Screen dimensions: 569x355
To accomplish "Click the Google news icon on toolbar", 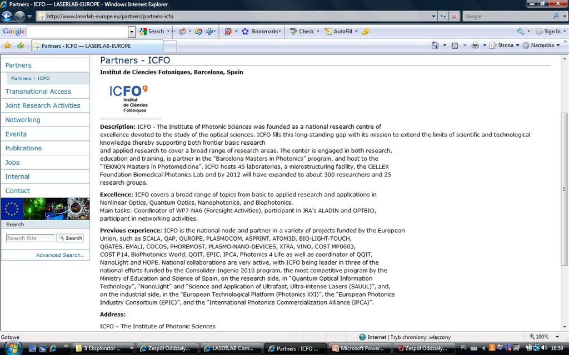I will pyautogui.click(x=182, y=32).
